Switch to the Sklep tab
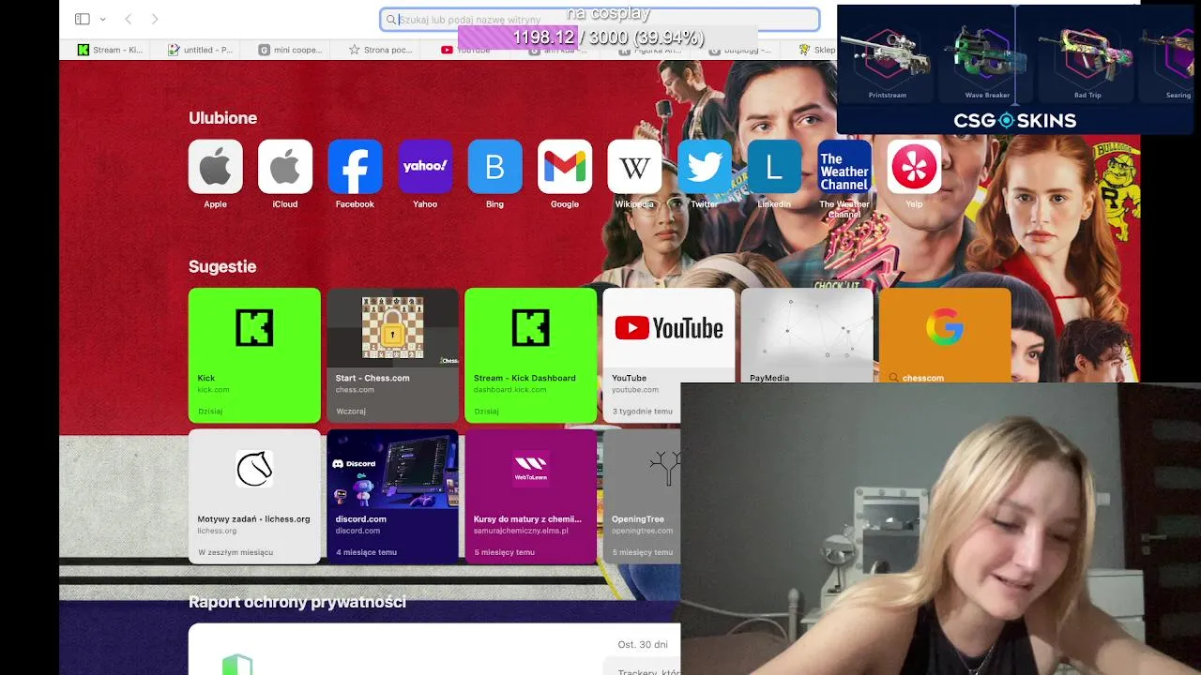Screen dimensions: 1201x675 (x=817, y=50)
